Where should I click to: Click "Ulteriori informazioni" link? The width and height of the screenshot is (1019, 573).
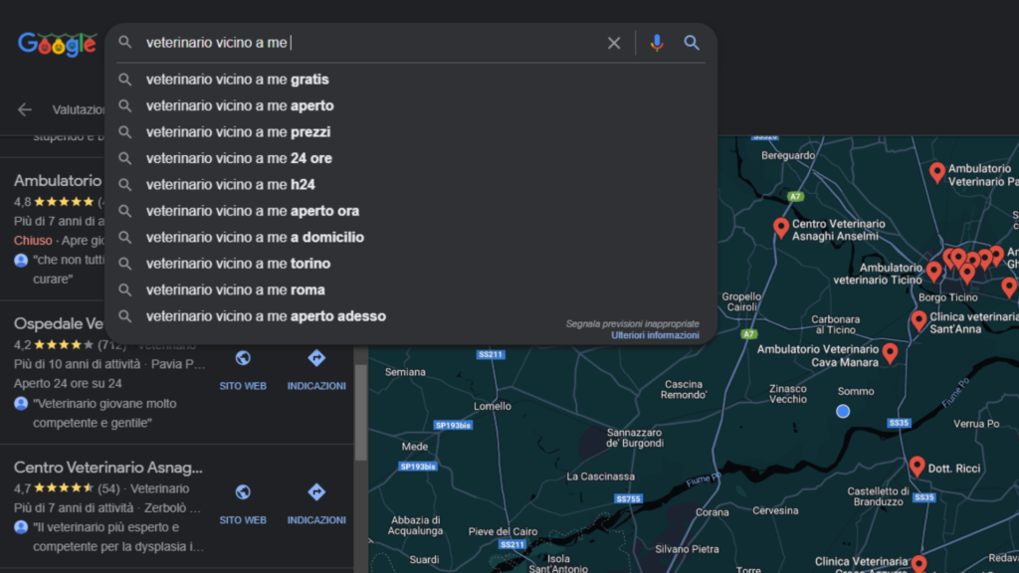pyautogui.click(x=655, y=335)
